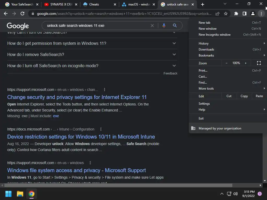Open the volume tray icon
This screenshot has width=267, height=200.
coord(235,194)
